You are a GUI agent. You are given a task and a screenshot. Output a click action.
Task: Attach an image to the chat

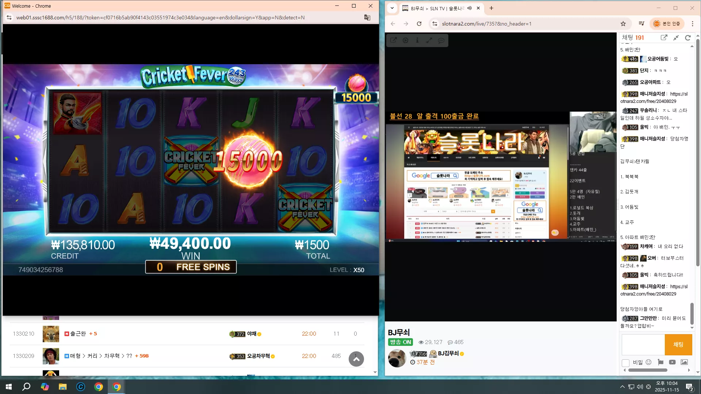point(684,362)
